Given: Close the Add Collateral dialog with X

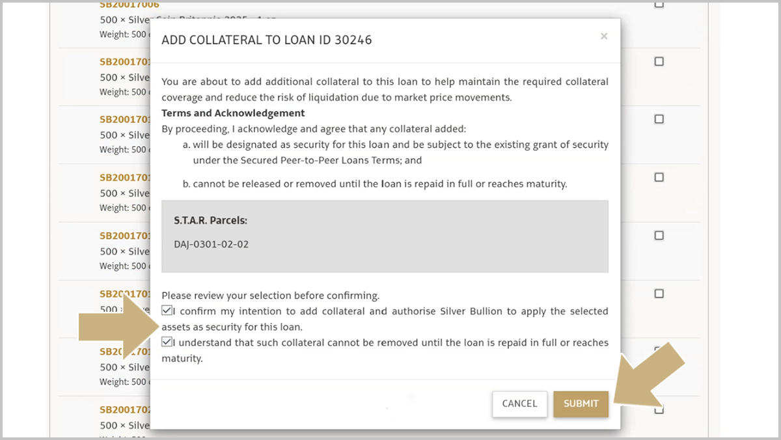Looking at the screenshot, I should (x=604, y=36).
